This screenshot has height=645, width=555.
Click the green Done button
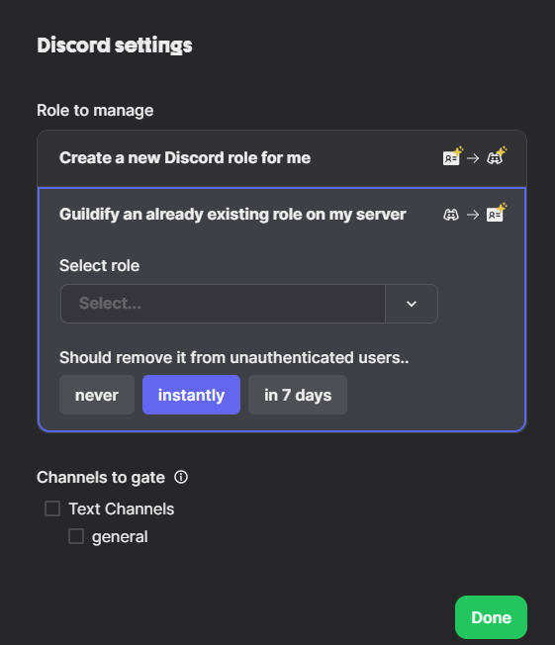pos(491,617)
